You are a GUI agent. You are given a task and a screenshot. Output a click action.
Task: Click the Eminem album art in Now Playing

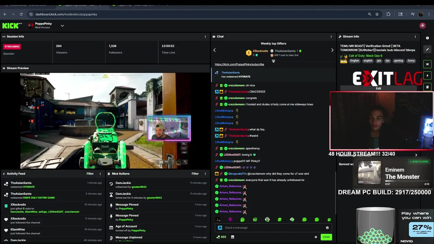369,173
